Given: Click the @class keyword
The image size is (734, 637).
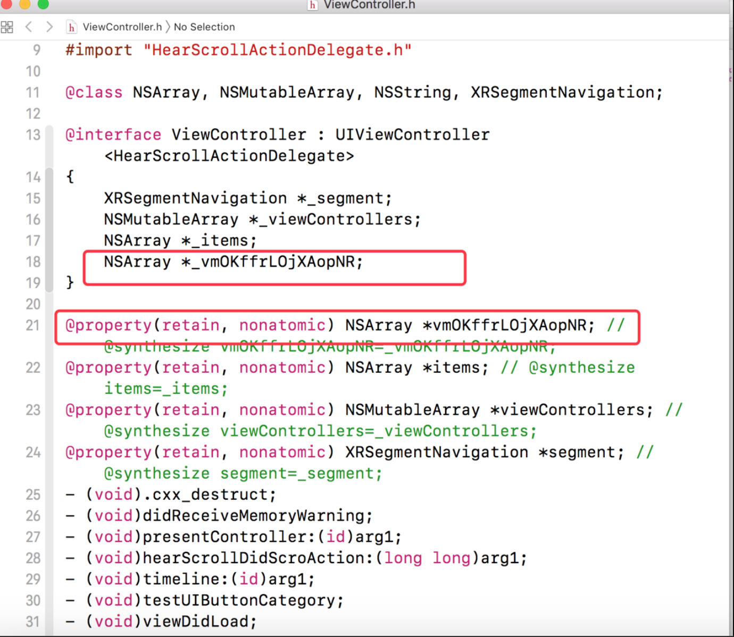Looking at the screenshot, I should pos(94,93).
